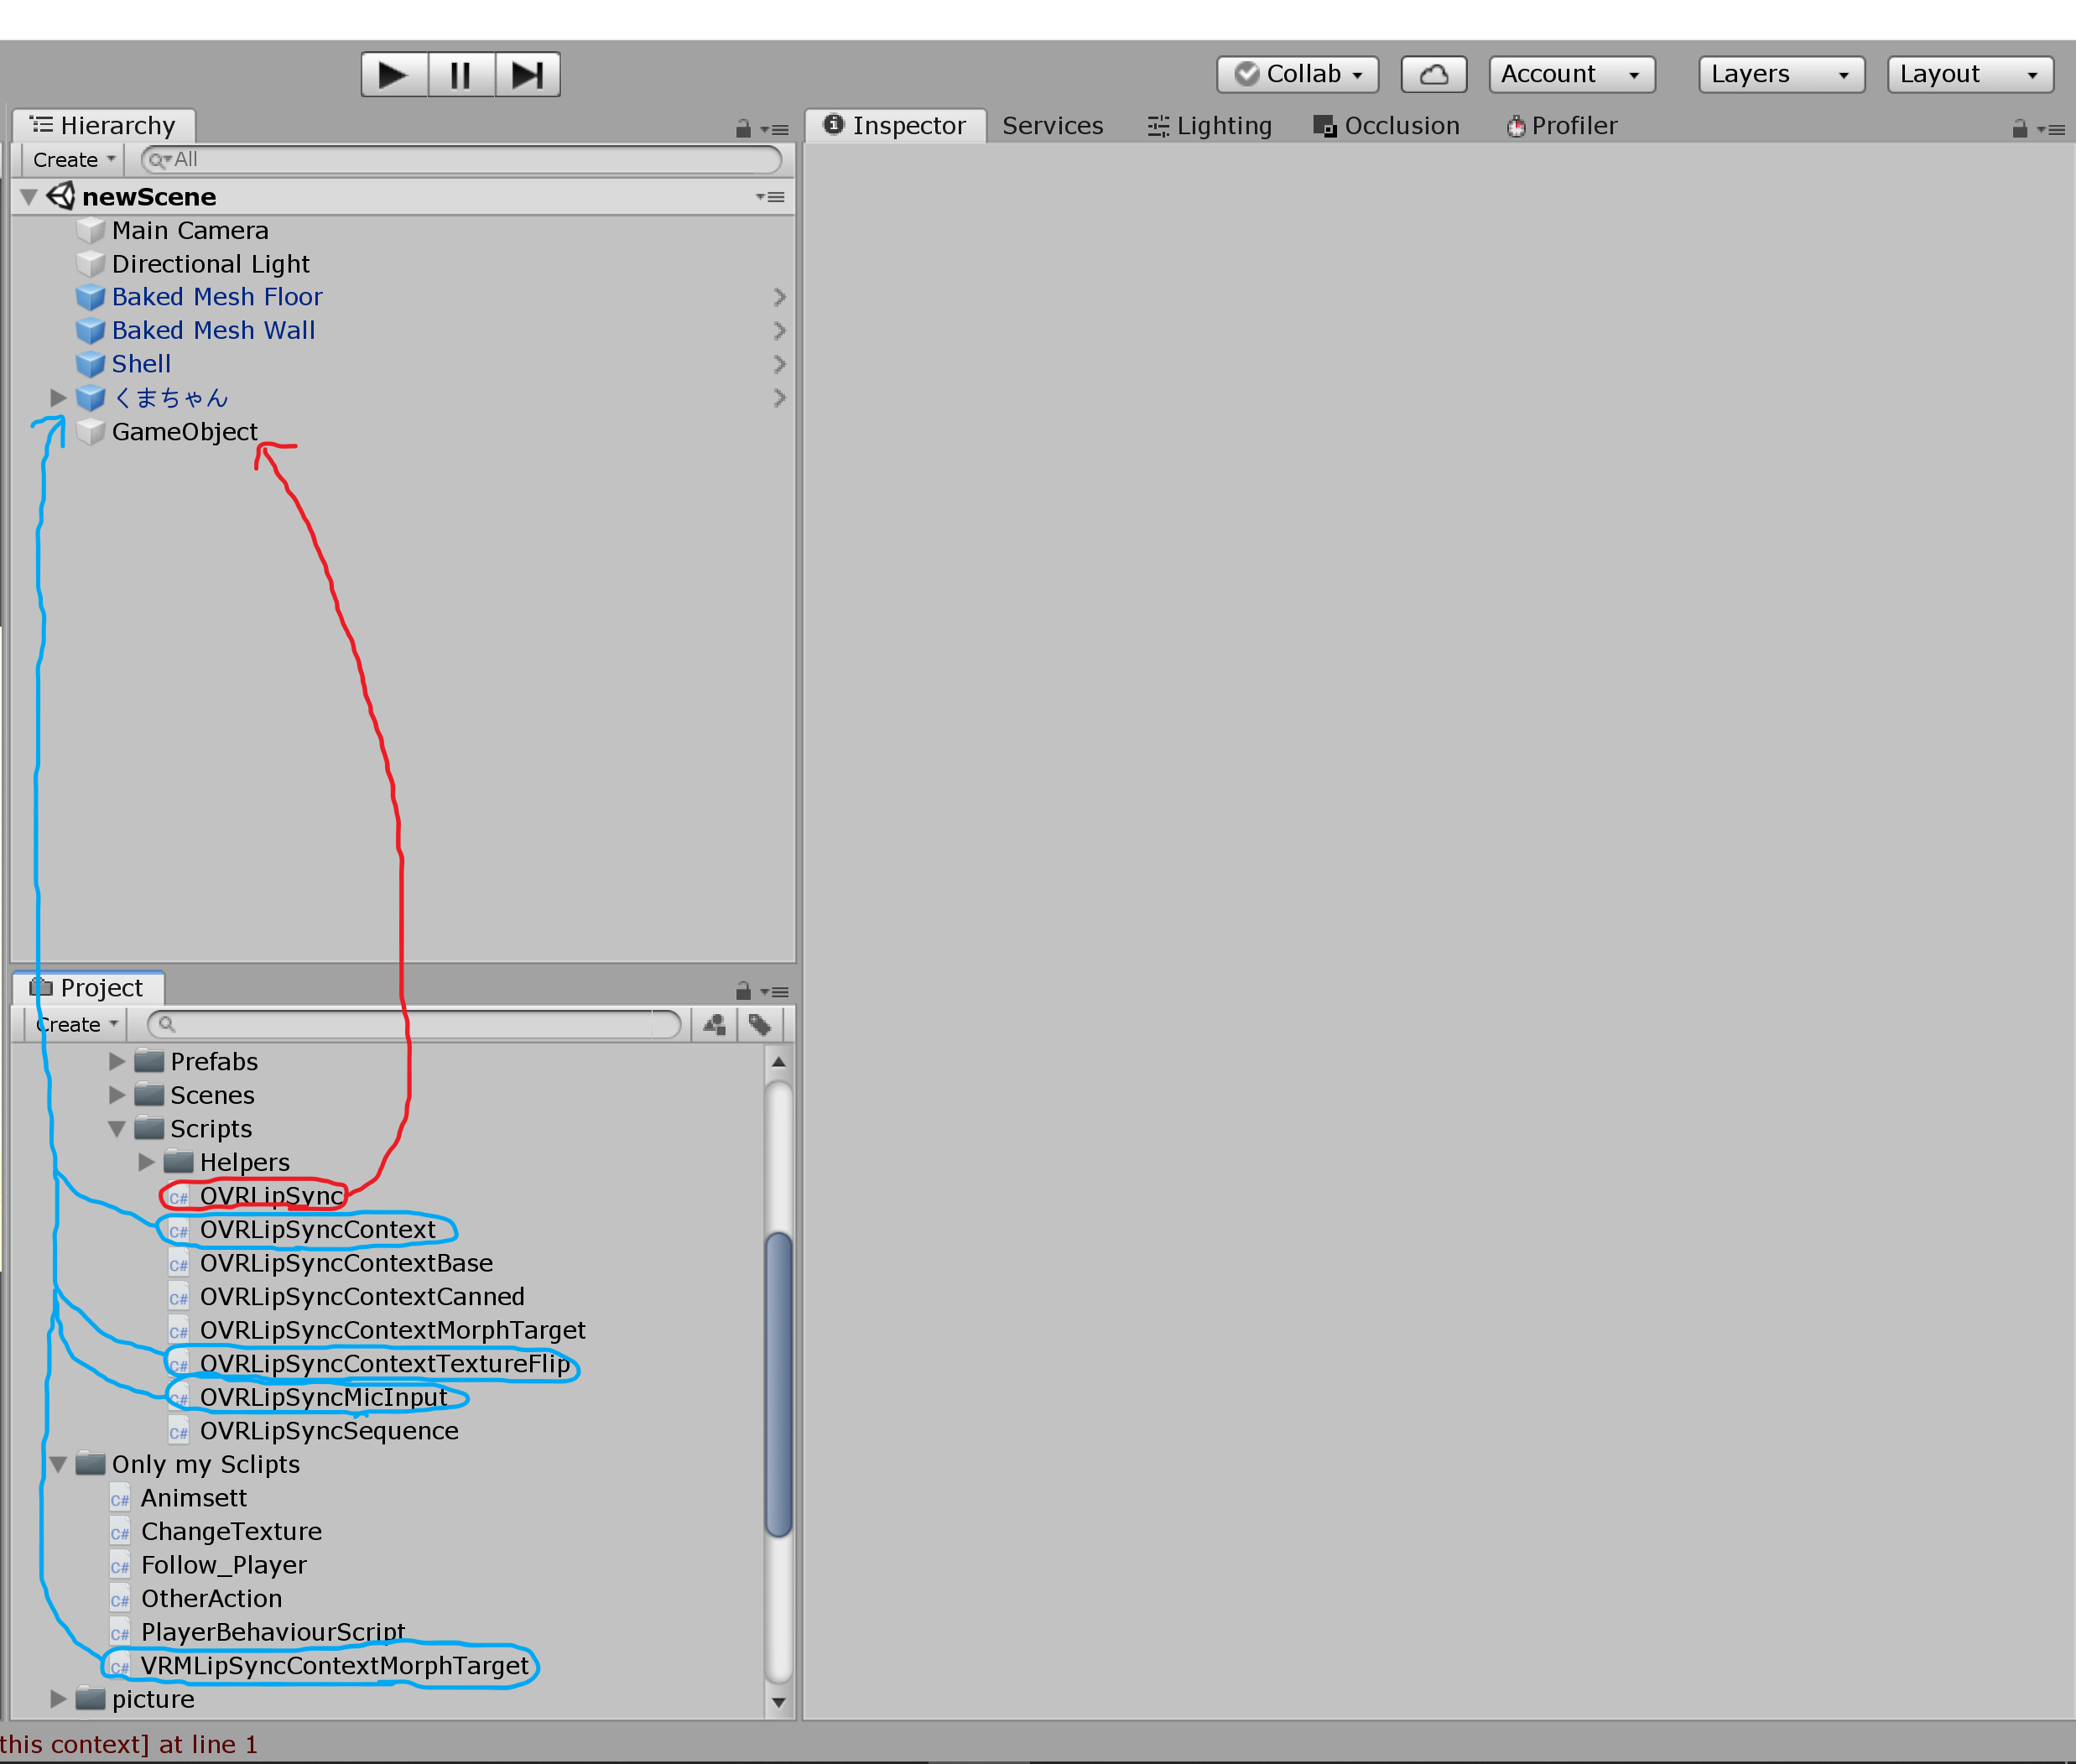Open the Profiler tab
Viewport: 2076px width, 1764px height.
pos(1562,126)
